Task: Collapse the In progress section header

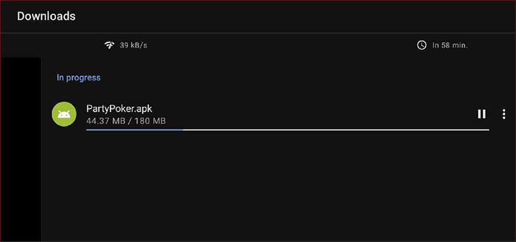Action: point(78,77)
